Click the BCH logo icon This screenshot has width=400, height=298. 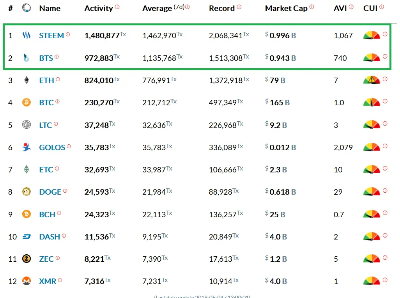tap(27, 214)
